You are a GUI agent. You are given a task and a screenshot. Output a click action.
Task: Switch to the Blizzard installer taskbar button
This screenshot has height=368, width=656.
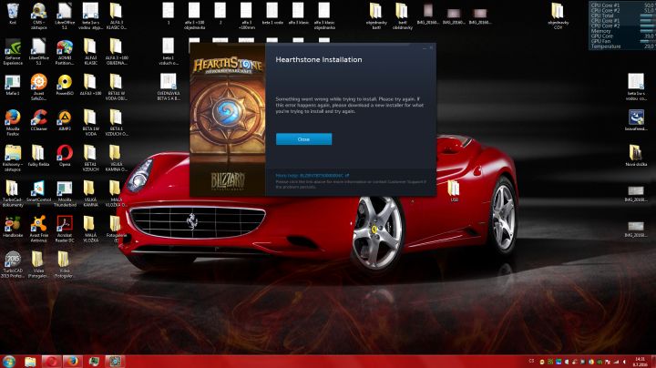pyautogui.click(x=115, y=362)
